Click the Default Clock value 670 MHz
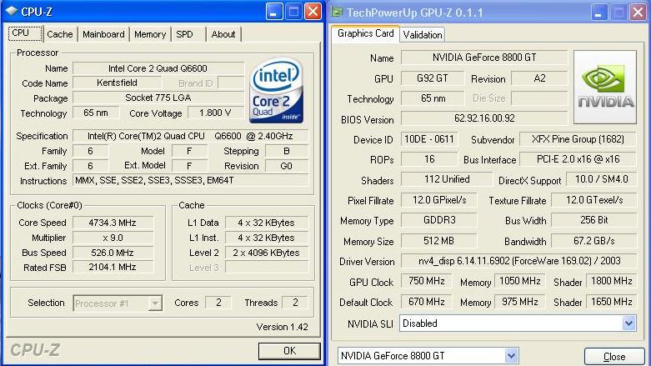The height and width of the screenshot is (366, 651). (x=427, y=302)
